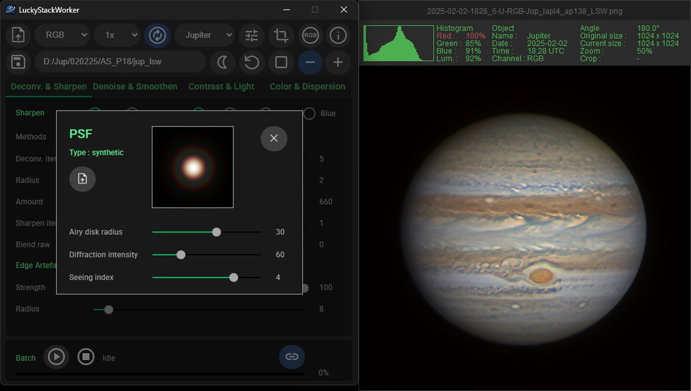Click the PSF preview thumbnail
The width and height of the screenshot is (691, 391).
192,167
